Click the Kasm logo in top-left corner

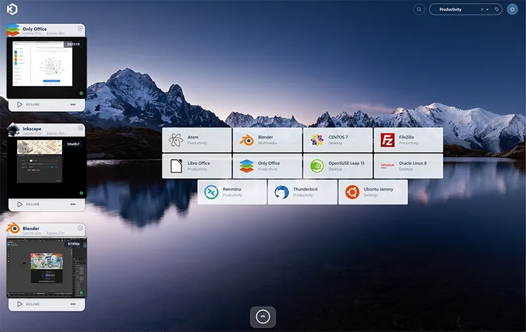(12, 9)
